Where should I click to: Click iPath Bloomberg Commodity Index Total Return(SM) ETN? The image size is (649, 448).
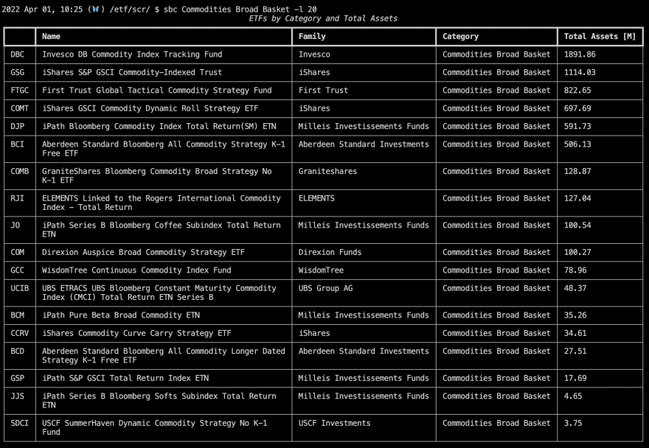pyautogui.click(x=159, y=126)
